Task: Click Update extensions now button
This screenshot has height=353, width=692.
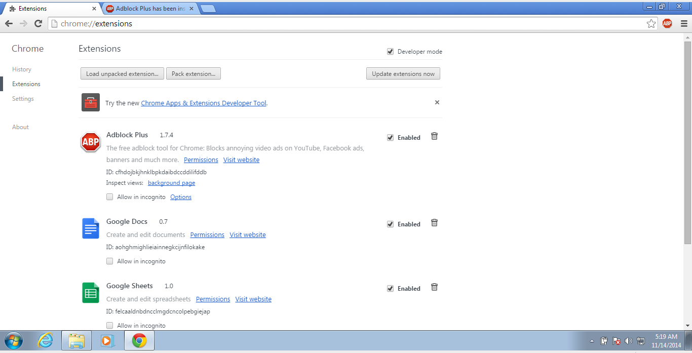Action: tap(403, 74)
